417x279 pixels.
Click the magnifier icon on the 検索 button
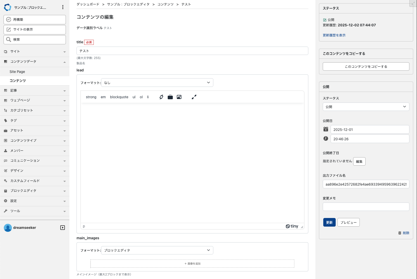(9, 39)
